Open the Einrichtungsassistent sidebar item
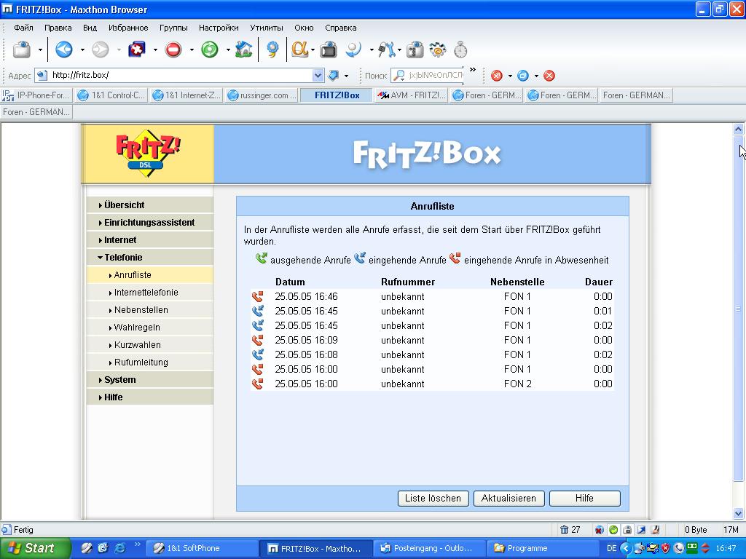The height and width of the screenshot is (559, 746). tap(150, 223)
